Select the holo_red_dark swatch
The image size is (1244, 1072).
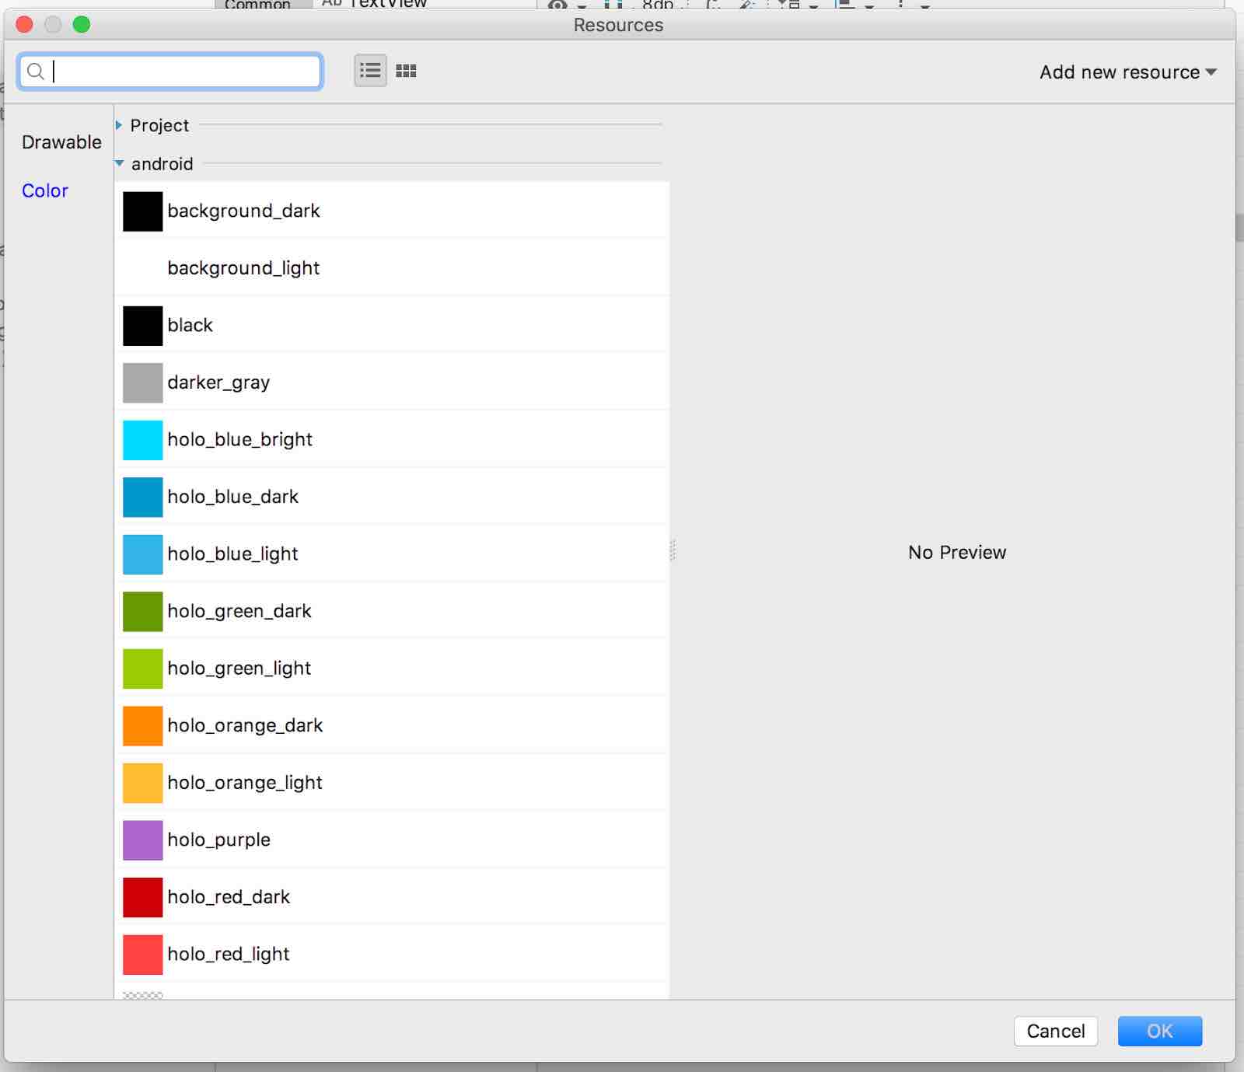click(x=142, y=896)
